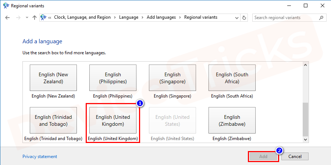Select the English (South Africa) tile
This screenshot has width=331, height=165.
(232, 78)
